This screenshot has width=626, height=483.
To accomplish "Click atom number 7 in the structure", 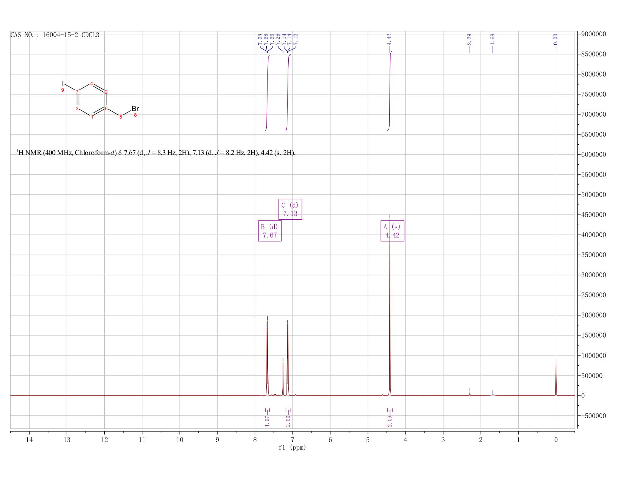I will 77,92.
